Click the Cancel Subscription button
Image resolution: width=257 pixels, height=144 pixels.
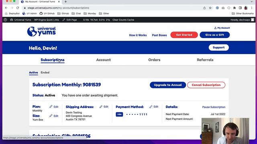tap(206, 85)
